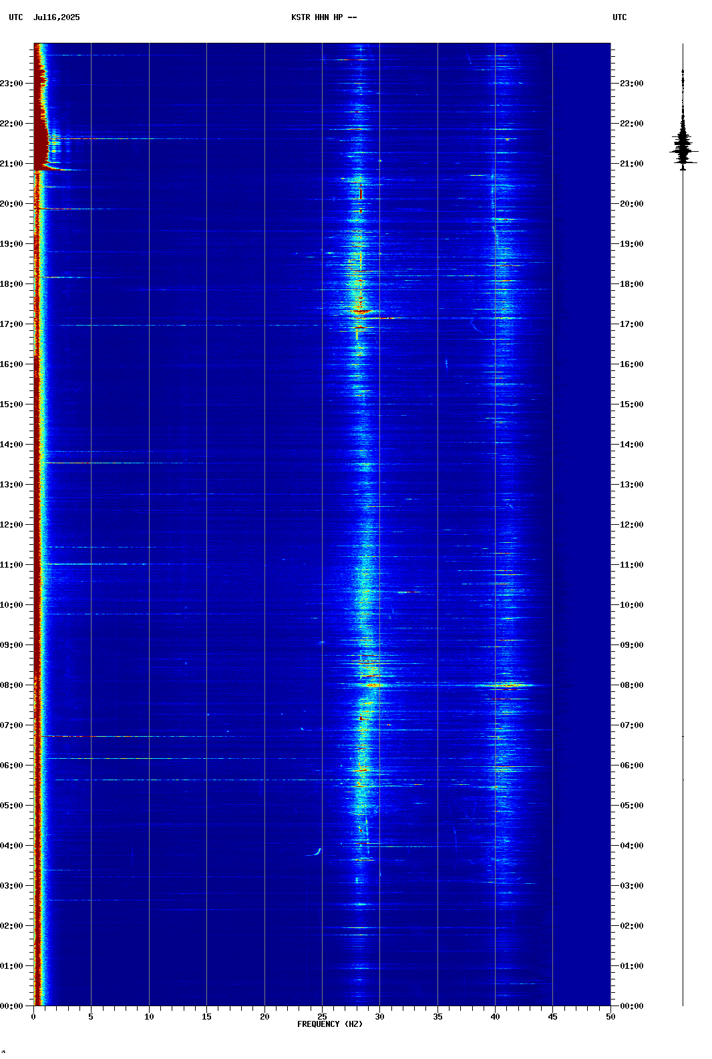Image resolution: width=712 pixels, height=1059 pixels.
Task: Click the right axis 22:00 time label
Action: [x=632, y=124]
